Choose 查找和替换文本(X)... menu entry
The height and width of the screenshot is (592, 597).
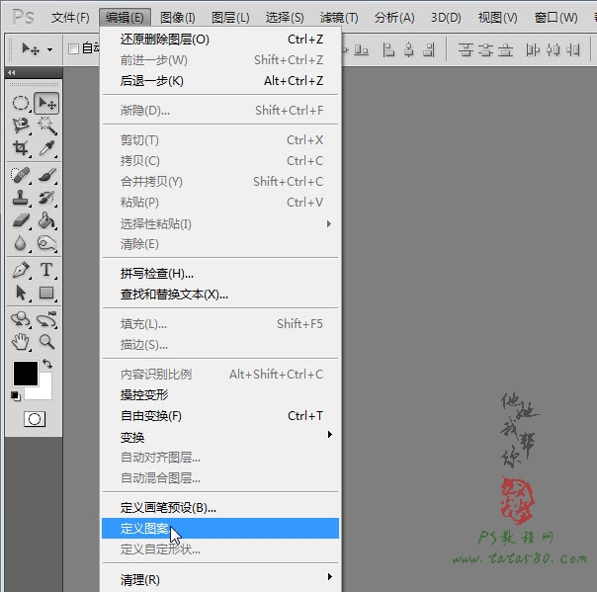click(220, 295)
